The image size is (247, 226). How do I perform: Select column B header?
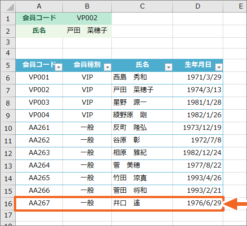(x=87, y=6)
